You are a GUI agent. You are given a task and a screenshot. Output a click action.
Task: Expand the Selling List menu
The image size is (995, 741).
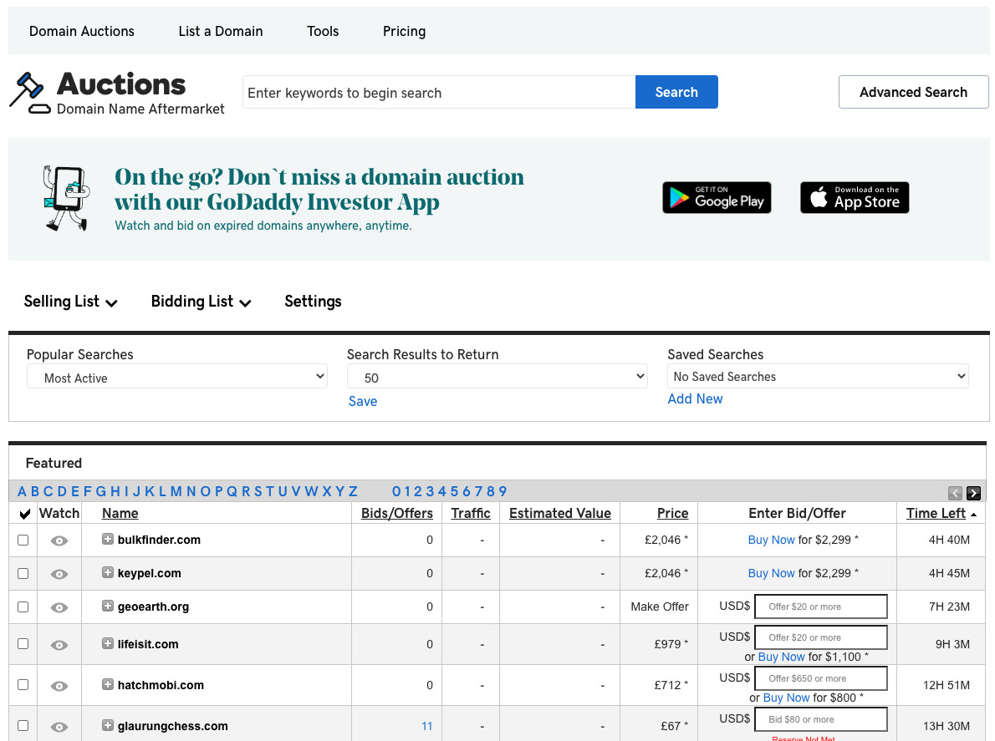70,302
